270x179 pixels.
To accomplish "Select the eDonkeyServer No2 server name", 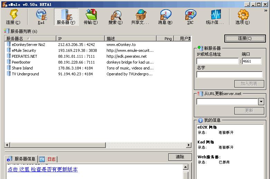I will click(28, 45).
